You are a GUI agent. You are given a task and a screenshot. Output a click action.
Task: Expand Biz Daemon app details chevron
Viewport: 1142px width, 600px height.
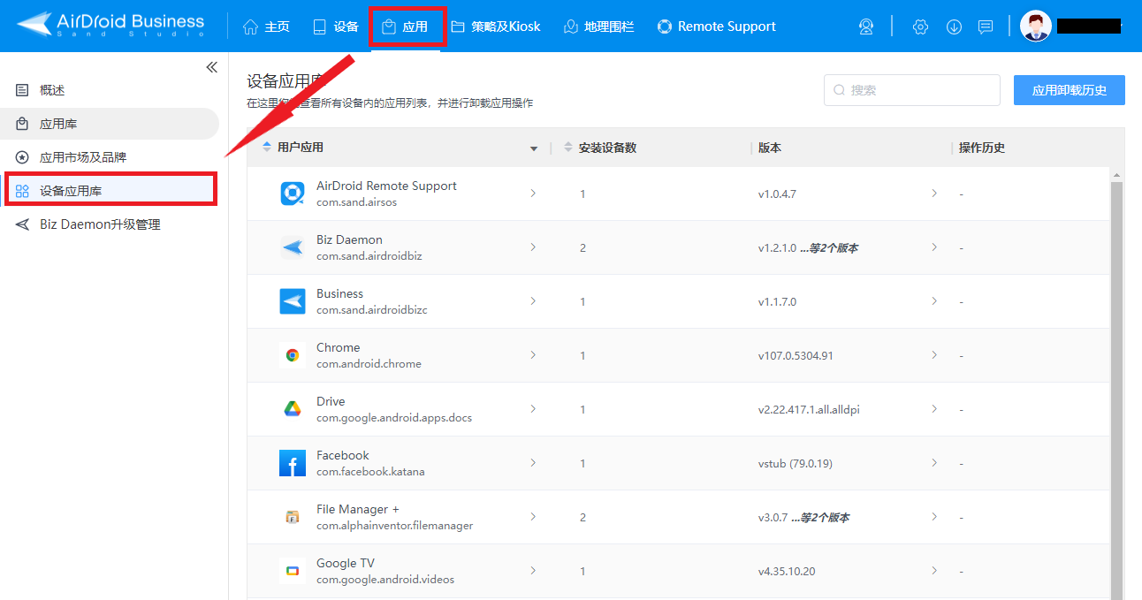(x=533, y=247)
